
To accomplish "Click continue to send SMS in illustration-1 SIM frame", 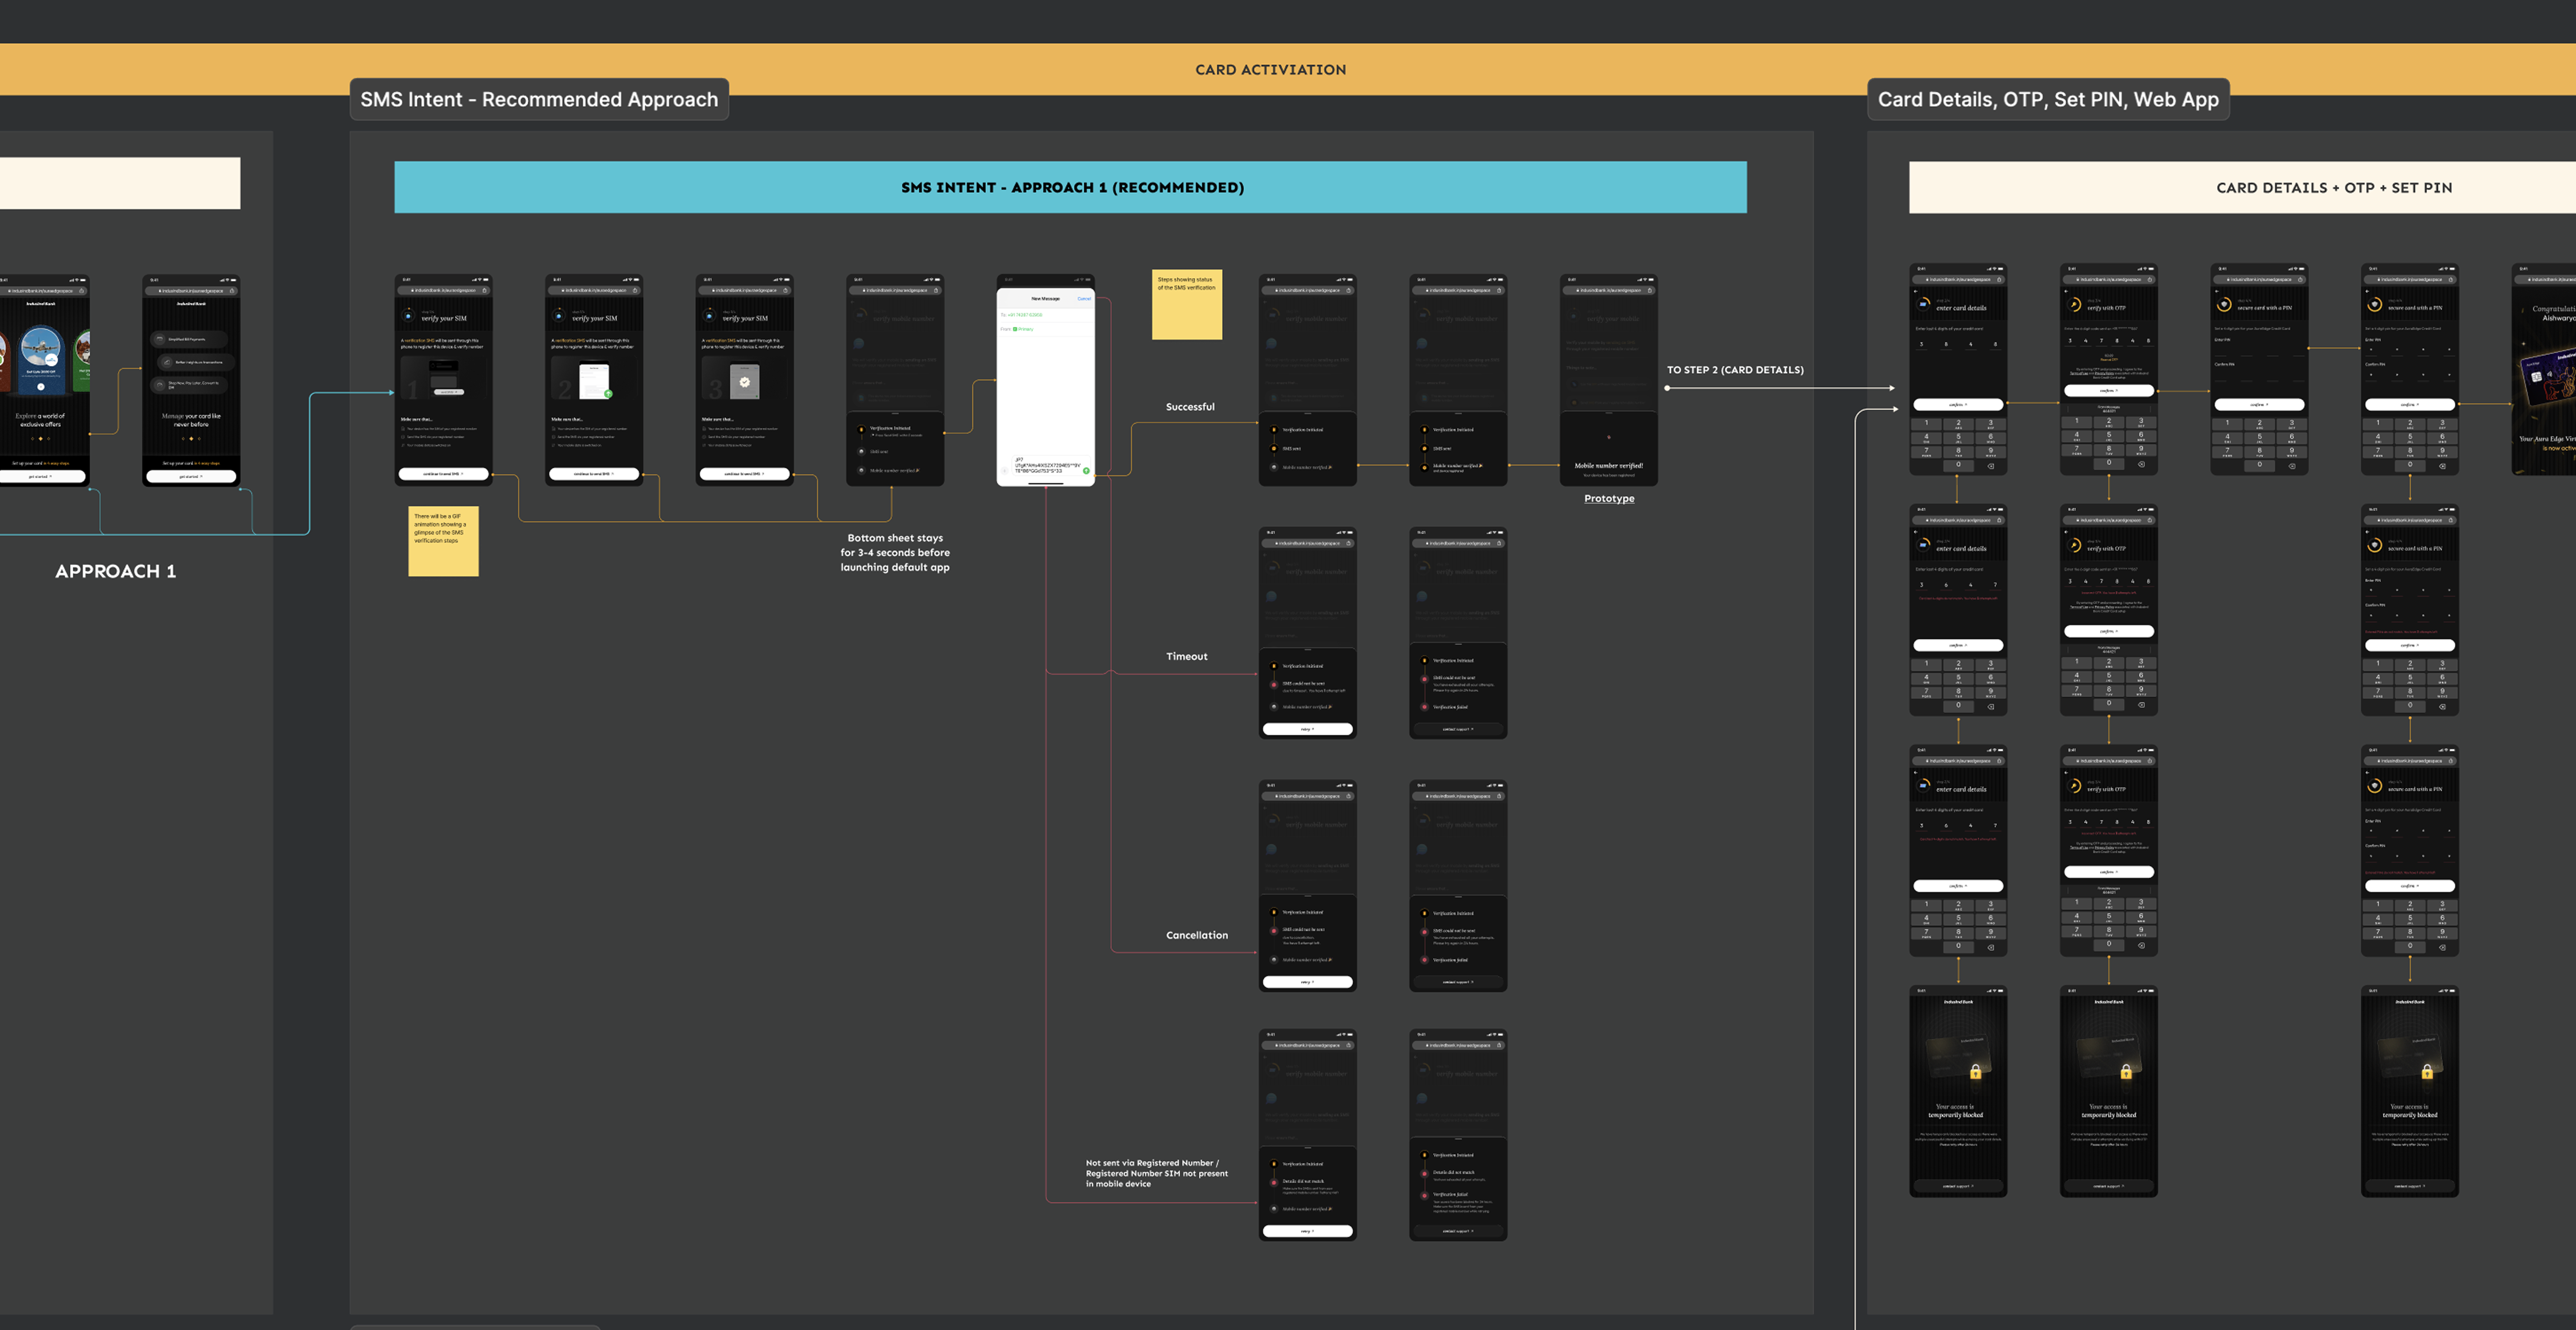I will 444,474.
